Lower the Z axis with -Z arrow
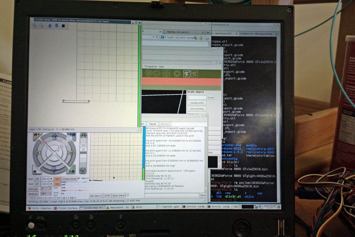 (83, 170)
